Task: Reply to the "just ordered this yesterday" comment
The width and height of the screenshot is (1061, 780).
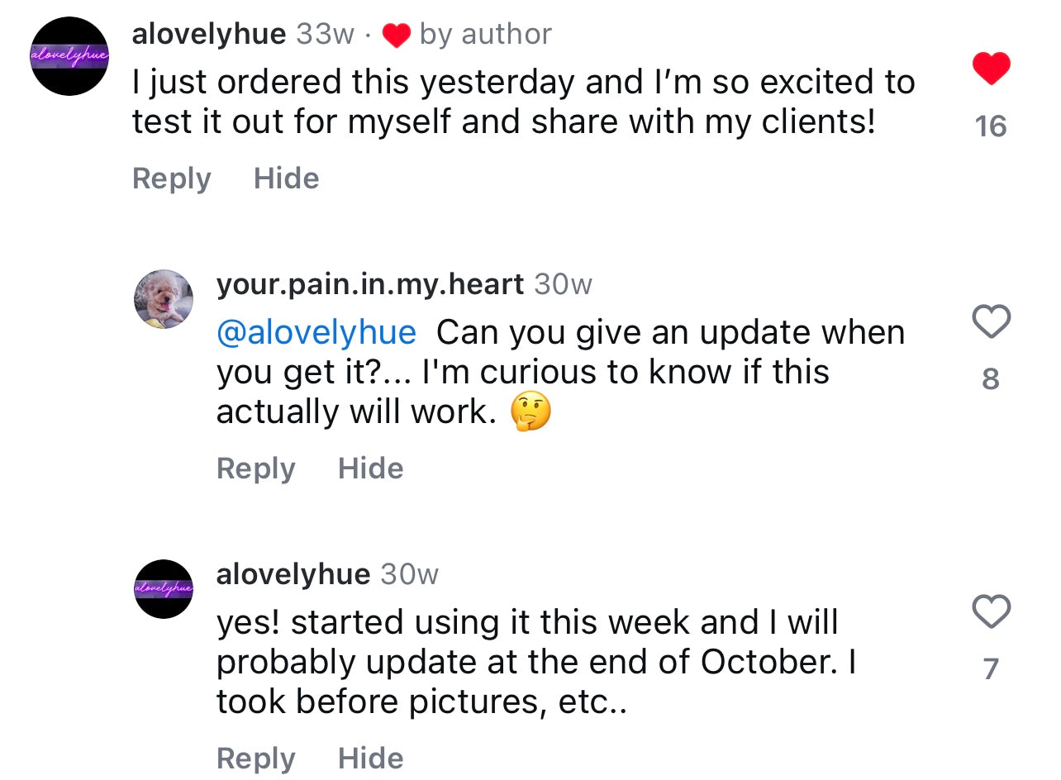Action: tap(172, 178)
